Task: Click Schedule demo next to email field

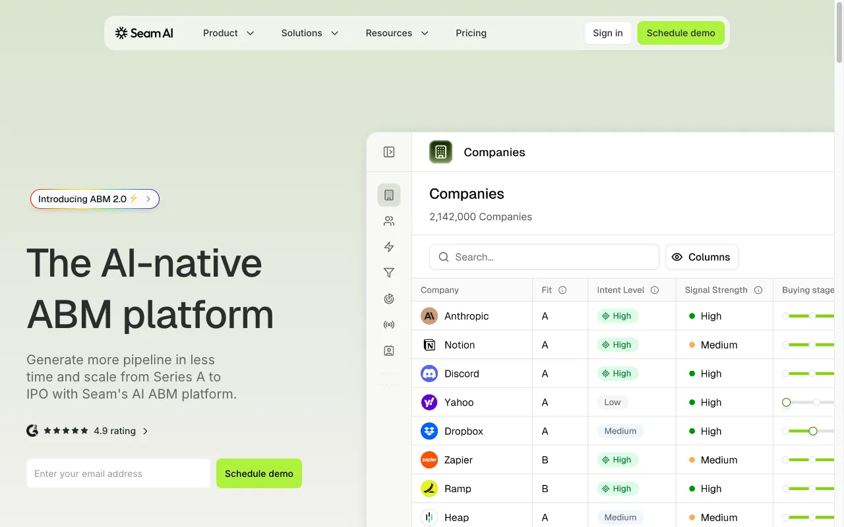Action: point(259,474)
